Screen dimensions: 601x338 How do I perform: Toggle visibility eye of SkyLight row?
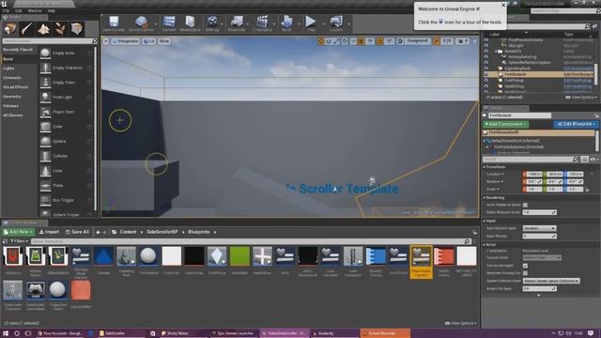tap(486, 45)
